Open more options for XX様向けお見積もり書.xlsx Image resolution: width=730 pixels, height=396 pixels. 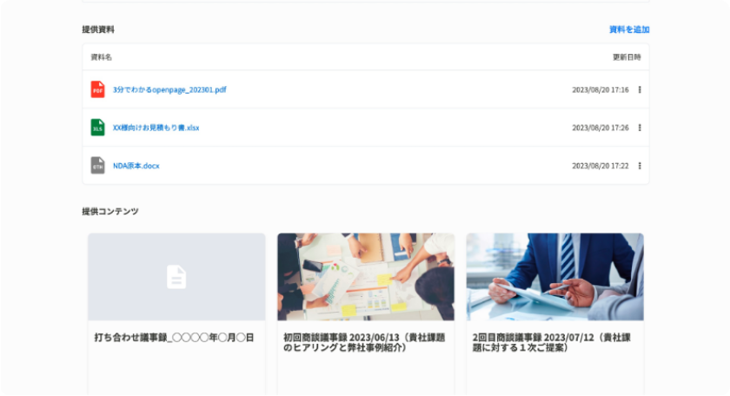click(640, 128)
